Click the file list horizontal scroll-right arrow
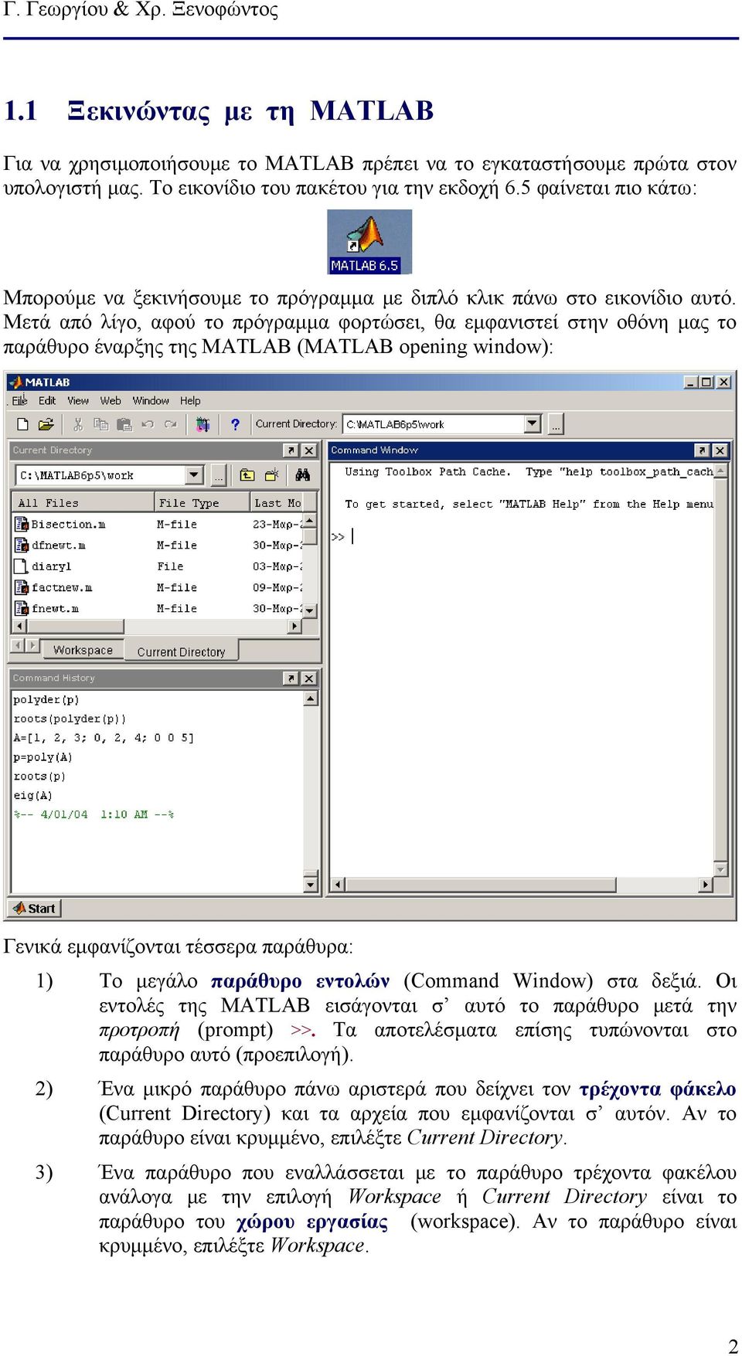Screen dimensions: 742x1356 294,626
